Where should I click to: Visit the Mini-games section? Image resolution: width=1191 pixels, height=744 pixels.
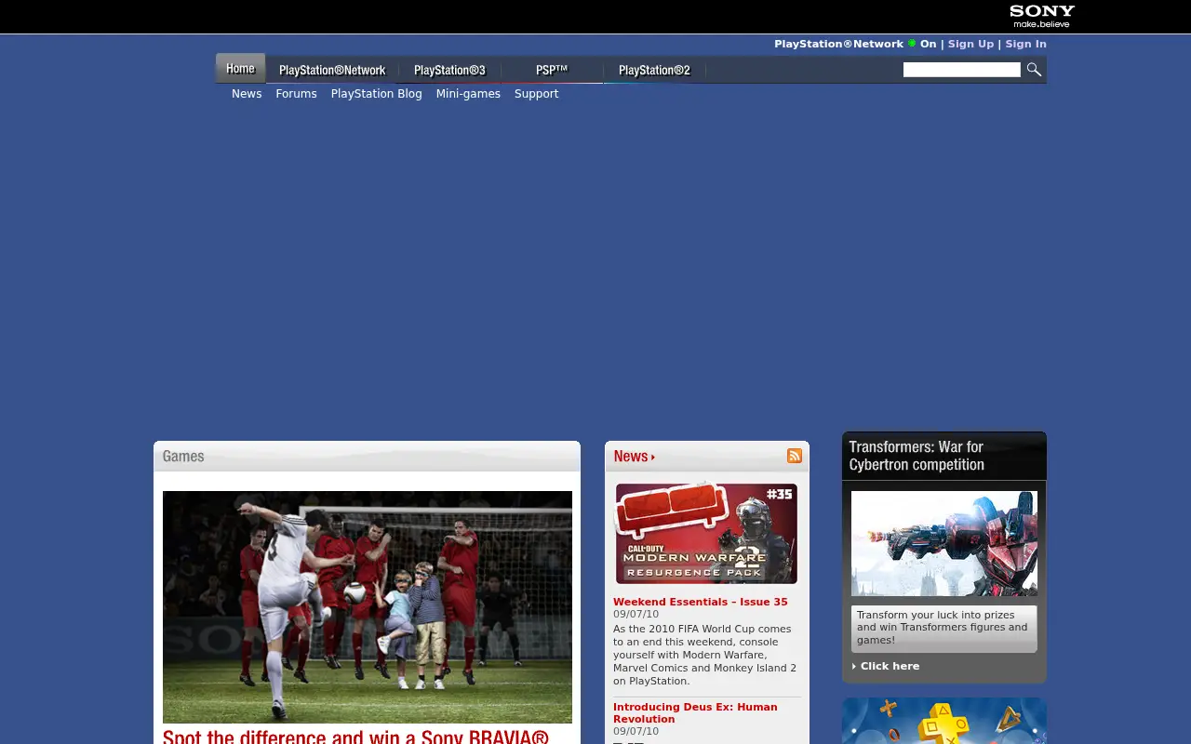468,94
